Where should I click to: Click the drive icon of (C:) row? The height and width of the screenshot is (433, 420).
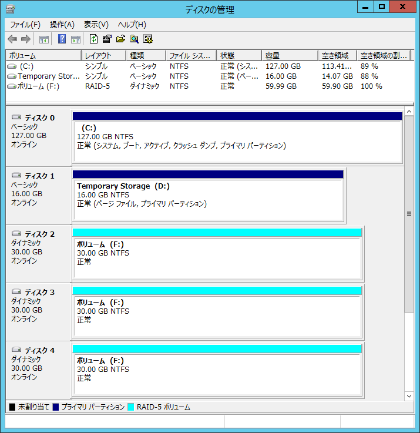pyautogui.click(x=12, y=66)
